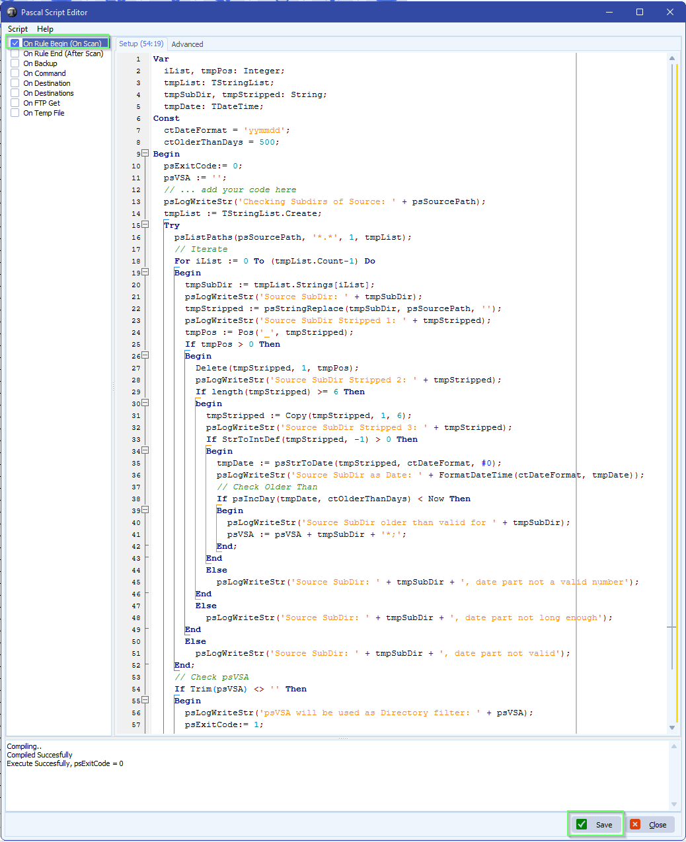686x842 pixels.
Task: Click the 'psExitCode:= 0;' statement on line 10
Action: pyautogui.click(x=204, y=166)
